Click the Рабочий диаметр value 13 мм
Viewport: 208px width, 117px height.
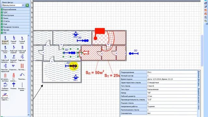[x=172, y=96]
